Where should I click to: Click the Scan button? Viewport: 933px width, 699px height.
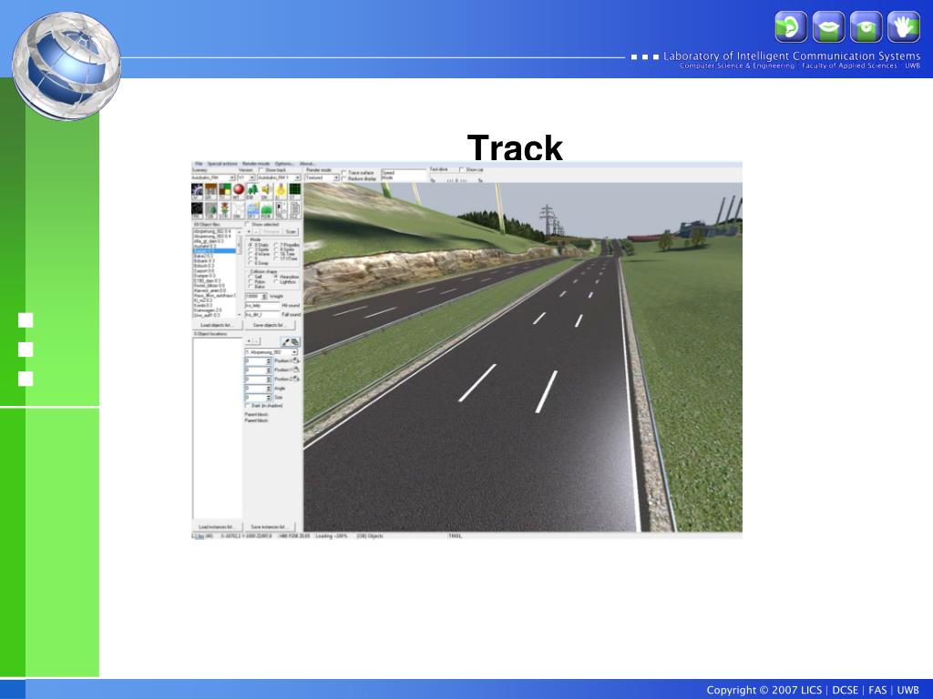tap(291, 232)
